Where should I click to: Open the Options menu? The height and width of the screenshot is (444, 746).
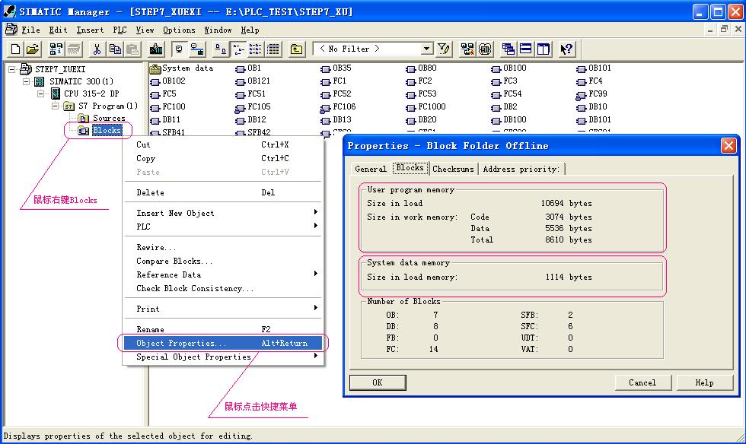point(179,30)
